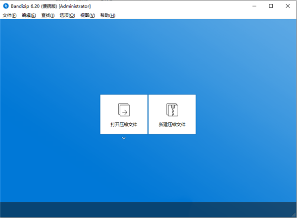
Task: Click the new archive zipper icon
Action: click(x=172, y=109)
